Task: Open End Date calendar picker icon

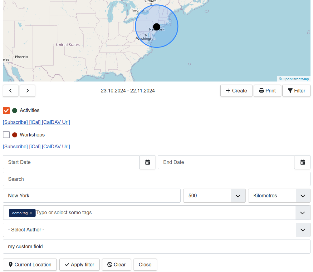Action: coord(302,162)
